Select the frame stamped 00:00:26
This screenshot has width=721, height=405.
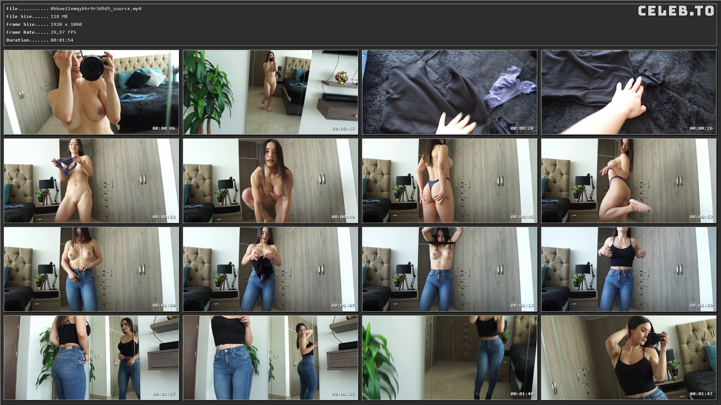pos(629,92)
